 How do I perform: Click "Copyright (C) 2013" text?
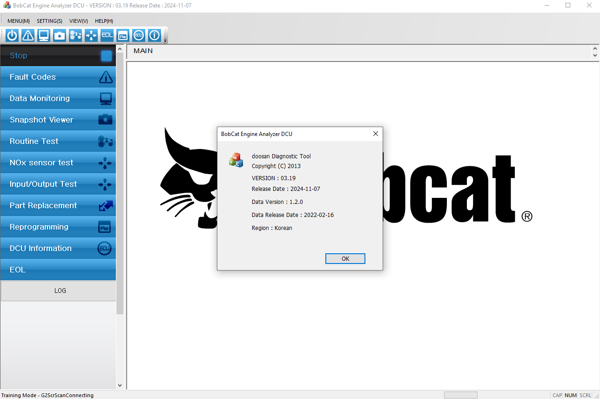point(276,166)
